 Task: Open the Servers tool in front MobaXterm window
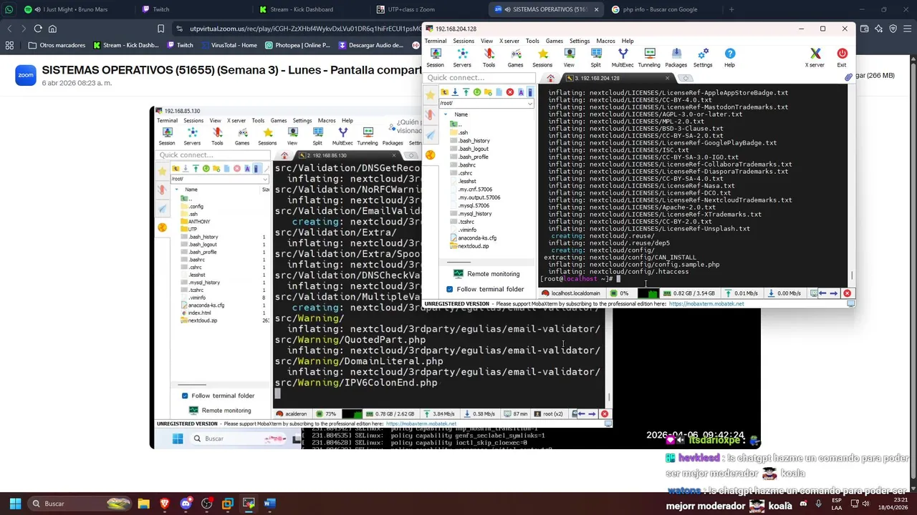pos(462,58)
